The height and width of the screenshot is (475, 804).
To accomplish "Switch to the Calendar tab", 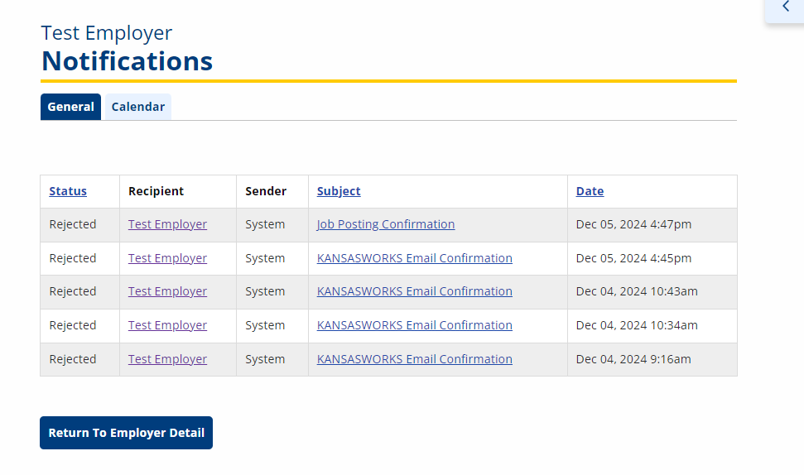I will point(137,107).
